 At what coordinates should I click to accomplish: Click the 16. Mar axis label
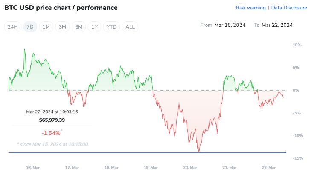(x=33, y=168)
